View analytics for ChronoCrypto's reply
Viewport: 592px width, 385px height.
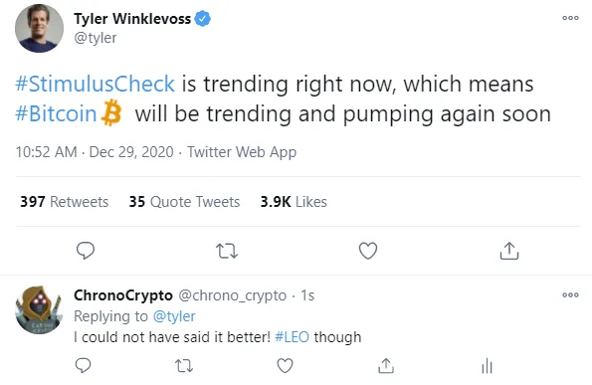[x=488, y=365]
